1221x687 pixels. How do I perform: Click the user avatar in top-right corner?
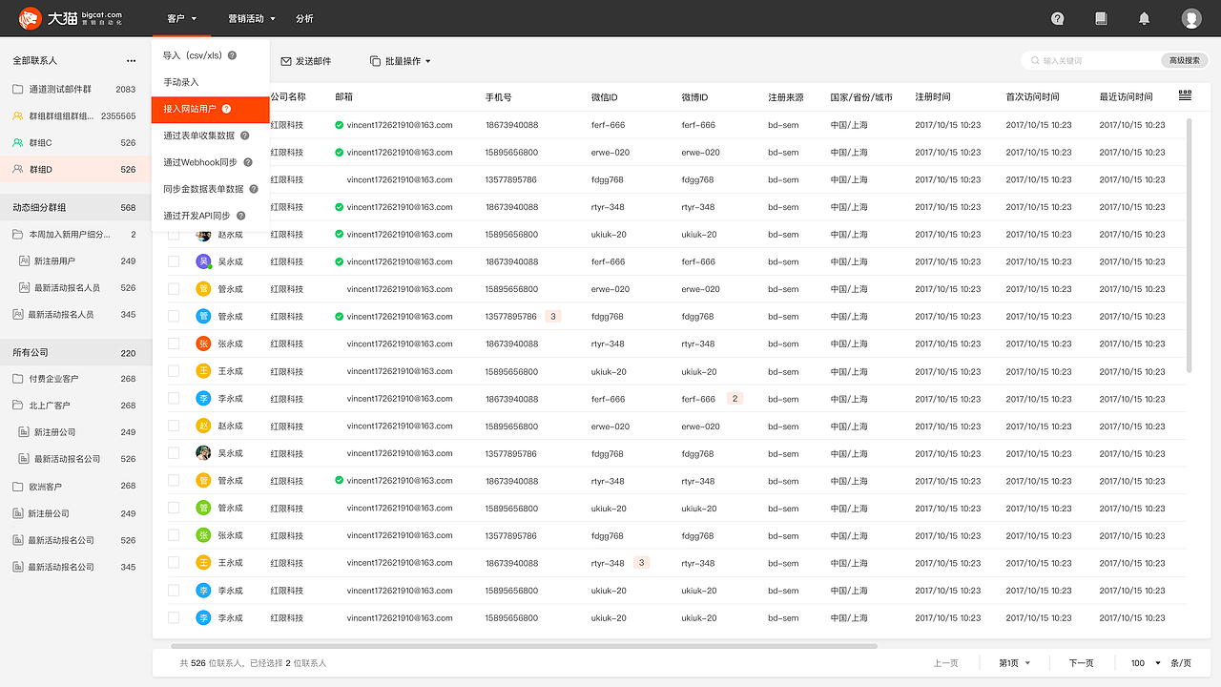(1191, 18)
